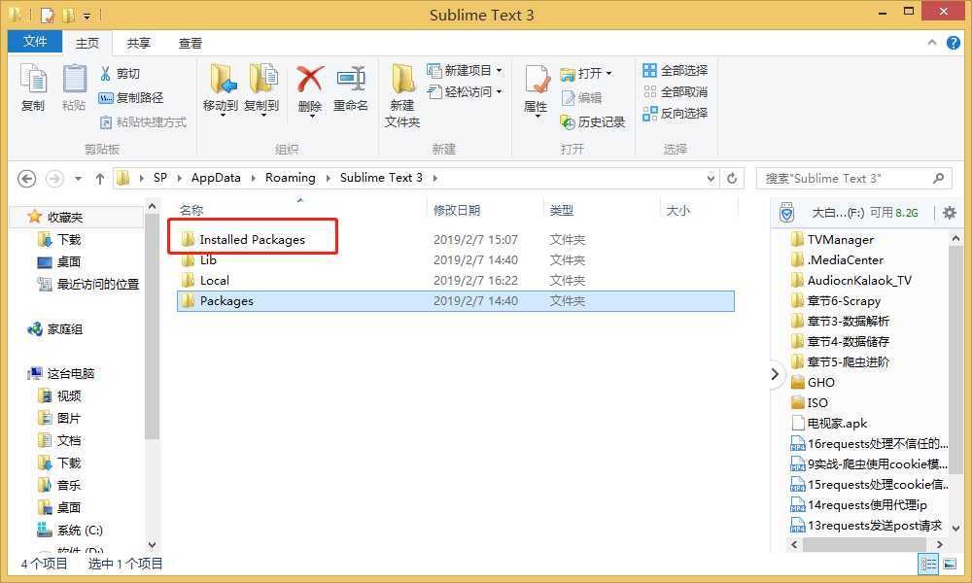Open system drive (C:) in navigation pane
Screen dimensions: 972x583
coord(80,531)
